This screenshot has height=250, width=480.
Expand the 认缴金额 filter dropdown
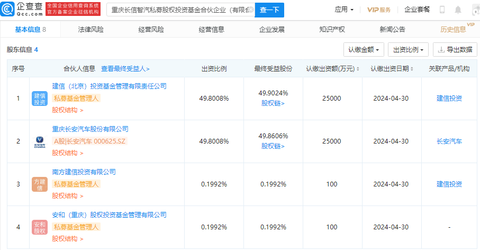coord(364,50)
